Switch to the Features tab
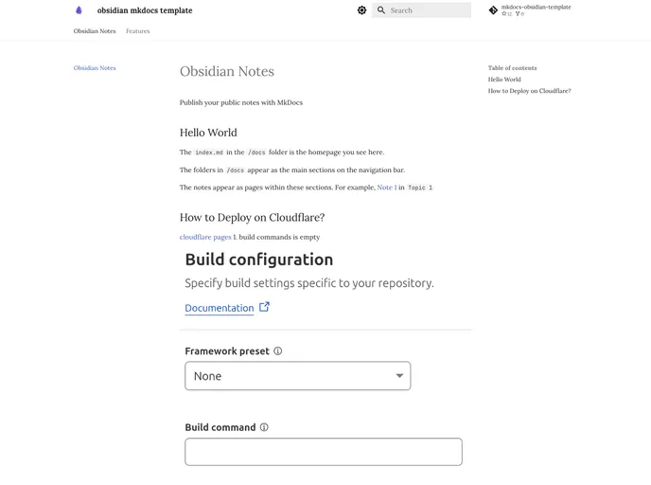 click(x=138, y=31)
